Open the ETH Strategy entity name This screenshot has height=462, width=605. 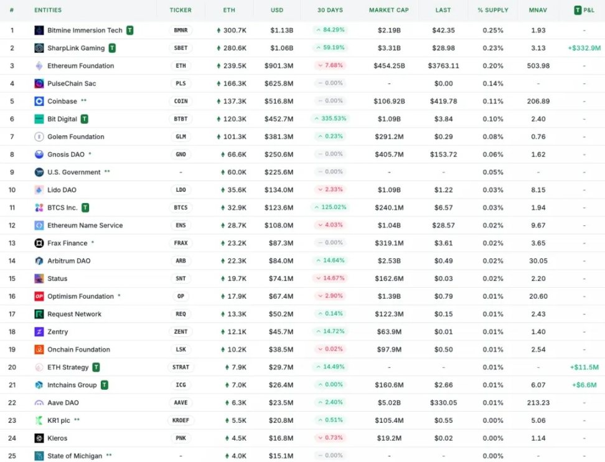click(x=68, y=367)
